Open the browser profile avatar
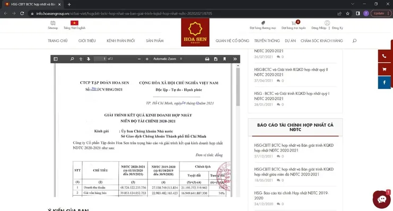The width and height of the screenshot is (393, 211). pyautogui.click(x=366, y=13)
